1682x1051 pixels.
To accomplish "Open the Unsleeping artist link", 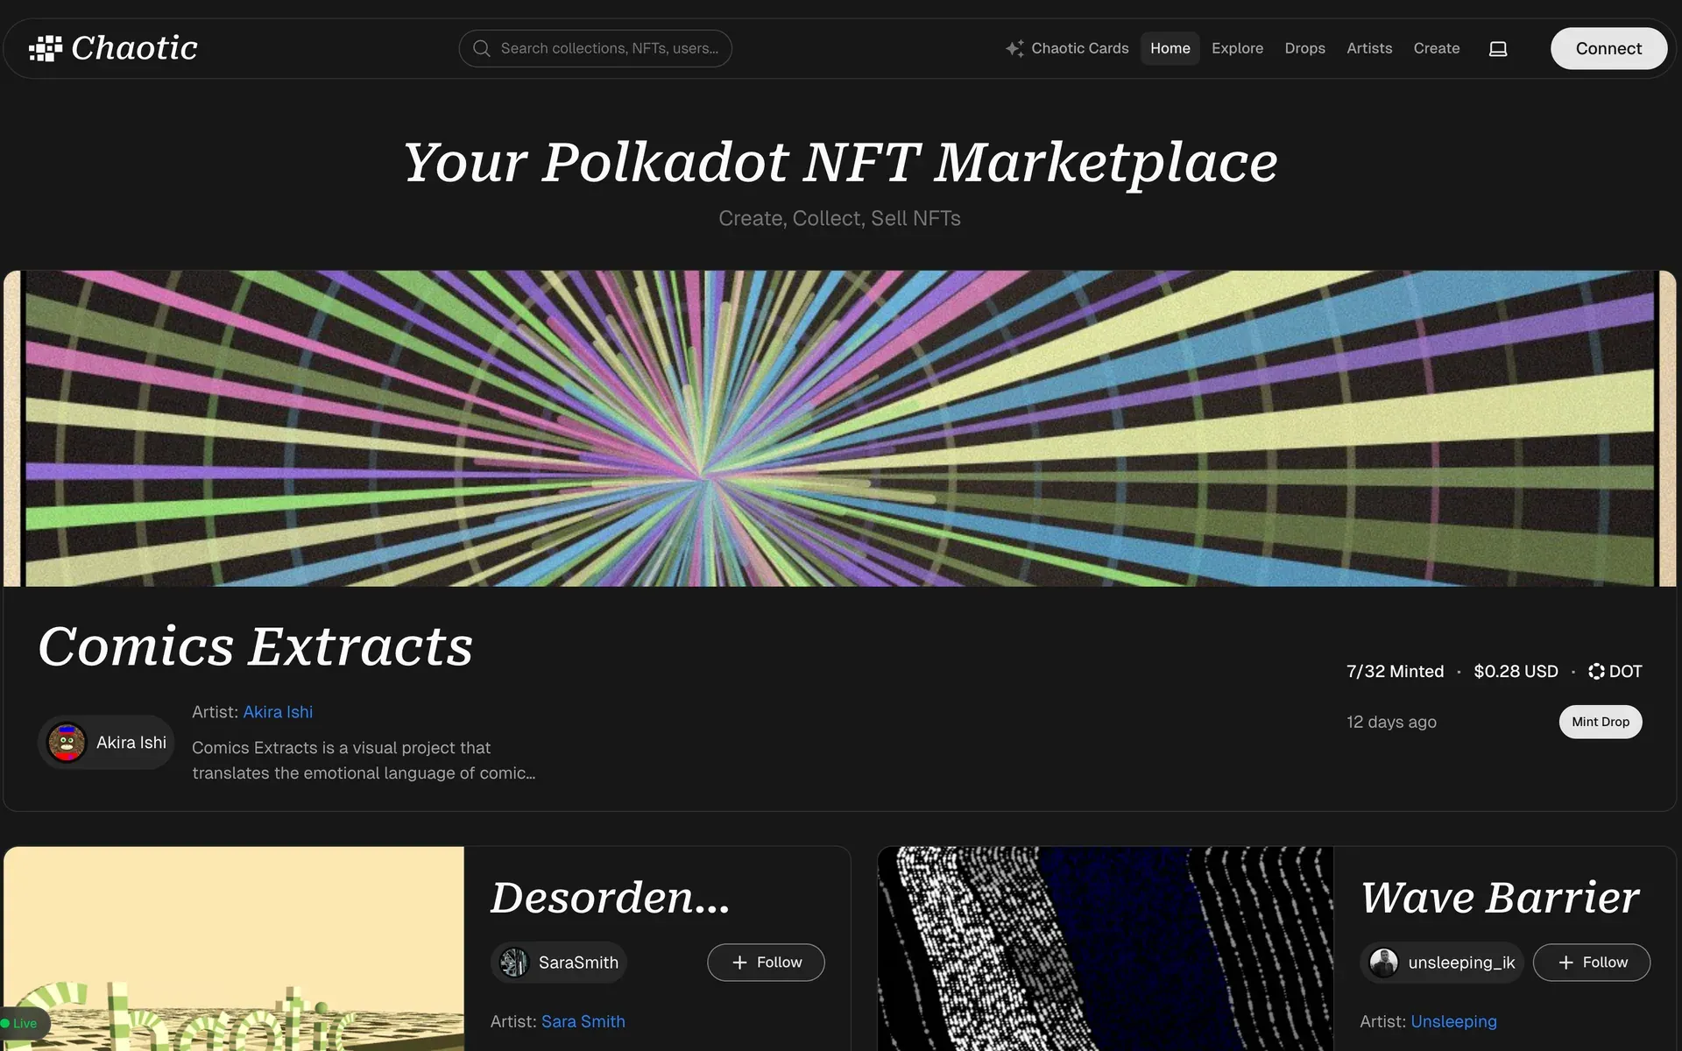I will (1453, 1021).
